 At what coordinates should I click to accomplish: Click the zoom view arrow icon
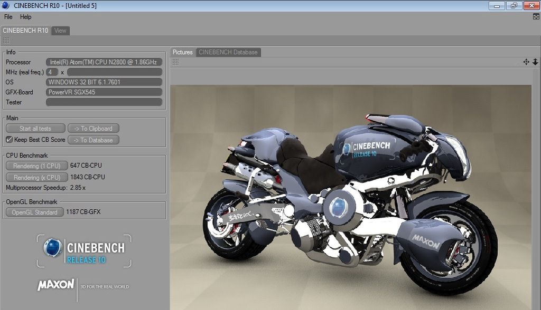click(x=535, y=62)
